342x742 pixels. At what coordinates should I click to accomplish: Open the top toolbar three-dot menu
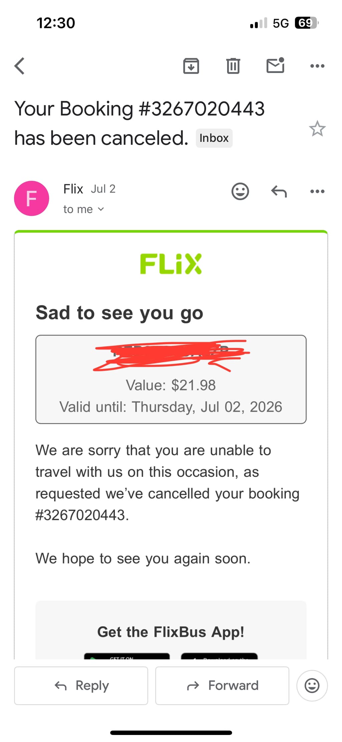point(317,66)
